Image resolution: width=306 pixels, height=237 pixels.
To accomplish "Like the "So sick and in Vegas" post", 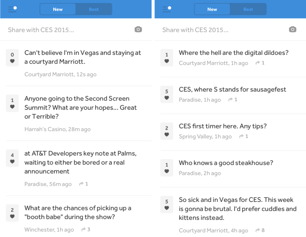I will [x=166, y=208].
